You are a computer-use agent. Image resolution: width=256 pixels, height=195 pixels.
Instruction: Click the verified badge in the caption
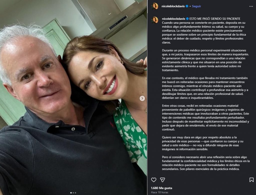[x=187, y=19]
